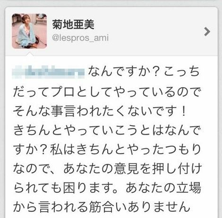The height and width of the screenshot is (218, 222).
Task: Click the word プロ in the tweet
Action: point(63,92)
